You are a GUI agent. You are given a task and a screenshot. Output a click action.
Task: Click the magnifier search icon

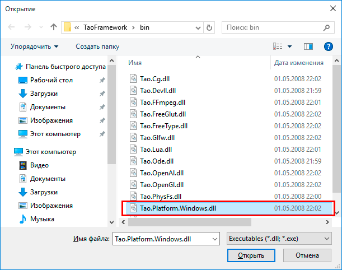coord(326,27)
